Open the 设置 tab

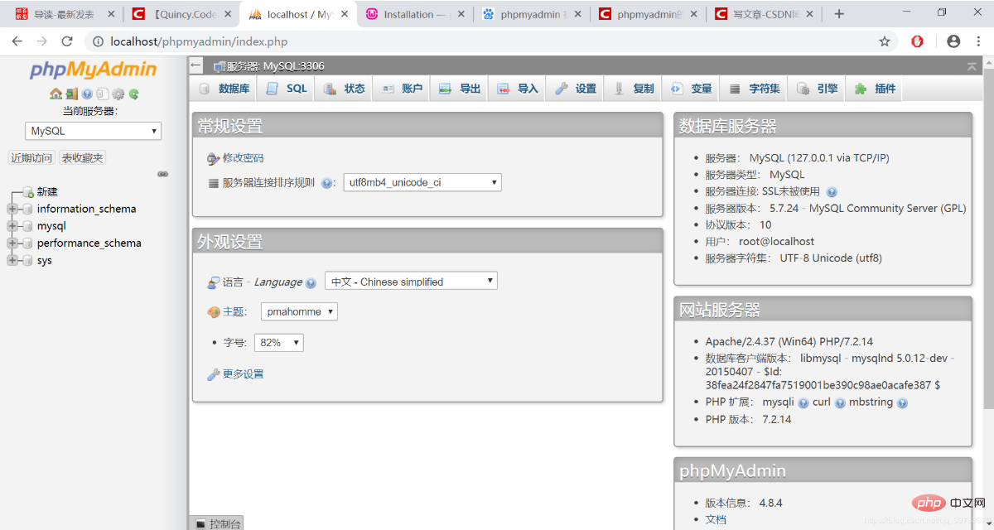pyautogui.click(x=576, y=89)
